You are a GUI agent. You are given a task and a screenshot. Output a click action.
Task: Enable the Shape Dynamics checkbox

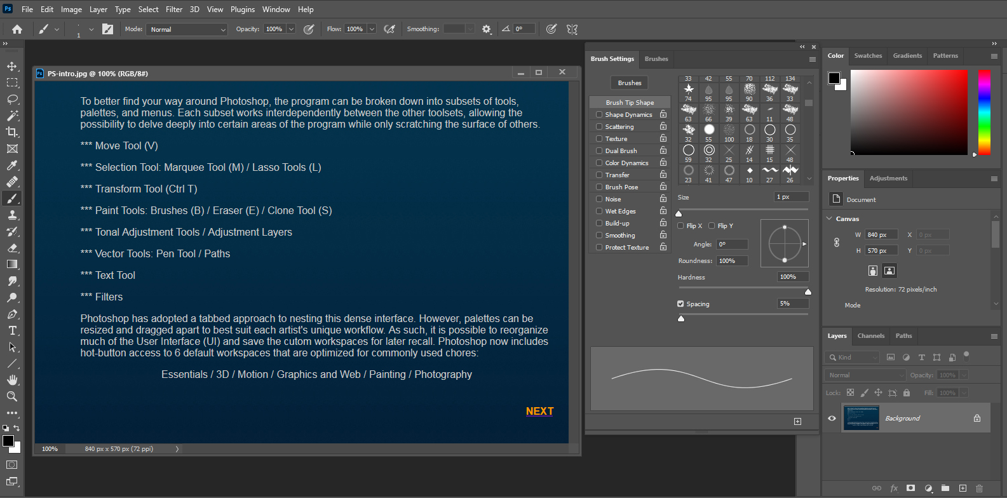point(599,115)
